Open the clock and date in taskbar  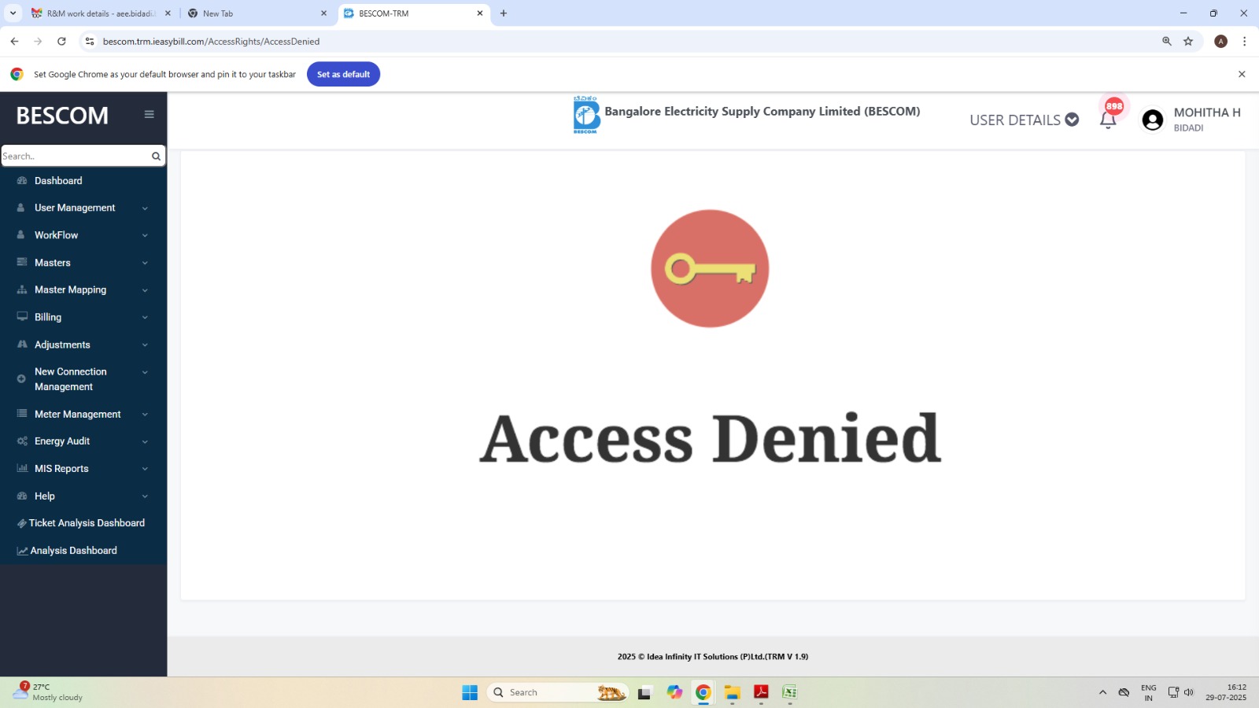[1227, 692]
